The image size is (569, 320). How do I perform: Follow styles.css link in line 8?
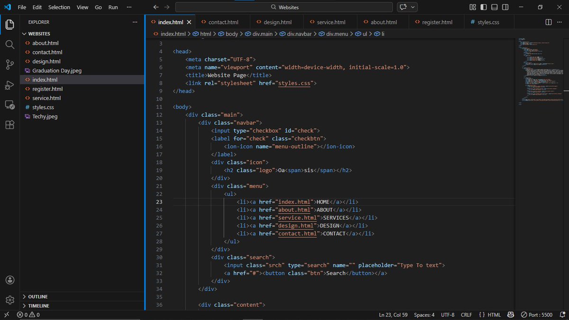pyautogui.click(x=294, y=83)
